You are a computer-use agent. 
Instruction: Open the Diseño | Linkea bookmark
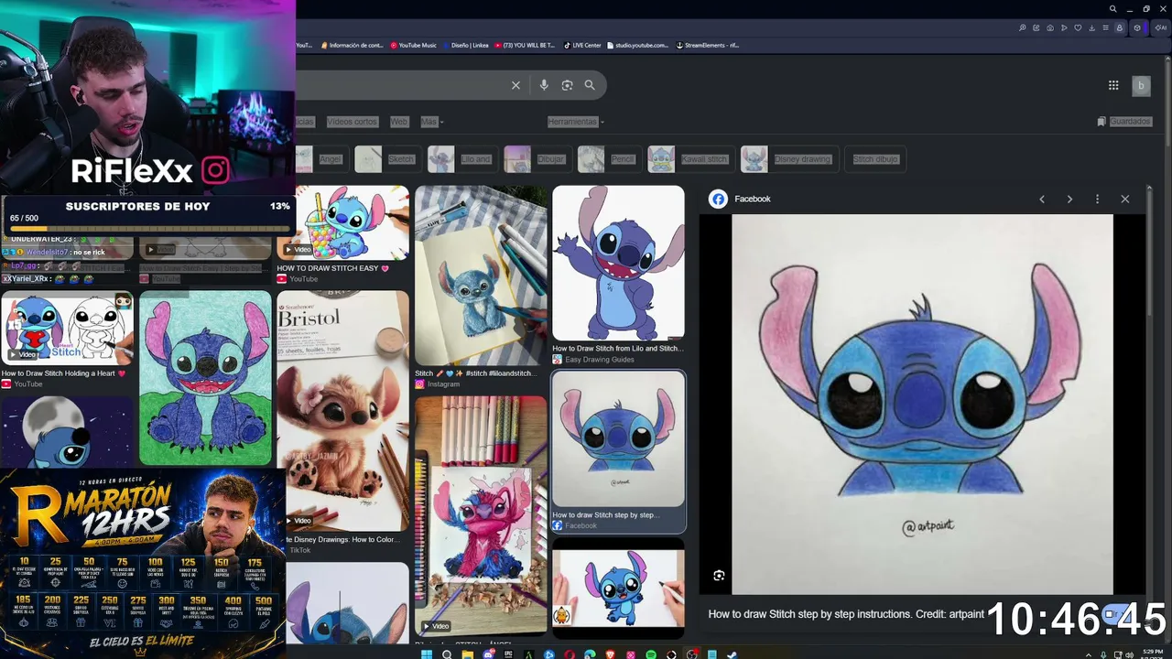tap(466, 45)
